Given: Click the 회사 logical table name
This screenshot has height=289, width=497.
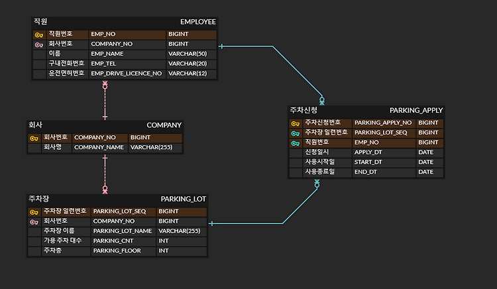Looking at the screenshot, I should pyautogui.click(x=36, y=125).
